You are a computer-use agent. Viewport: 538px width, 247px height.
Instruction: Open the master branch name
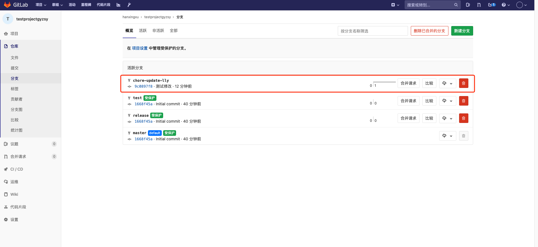tap(140, 133)
